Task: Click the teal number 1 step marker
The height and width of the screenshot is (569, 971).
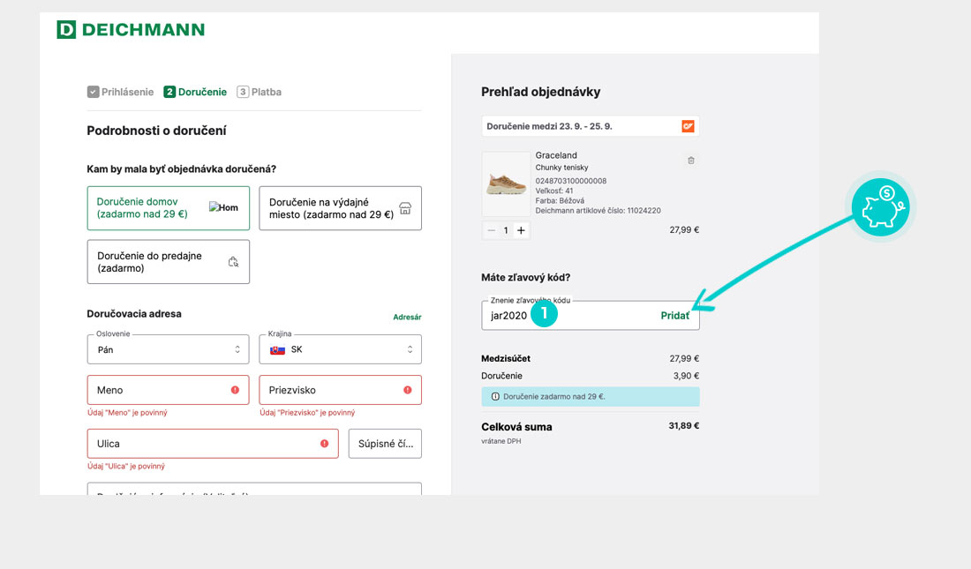Action: 545,313
